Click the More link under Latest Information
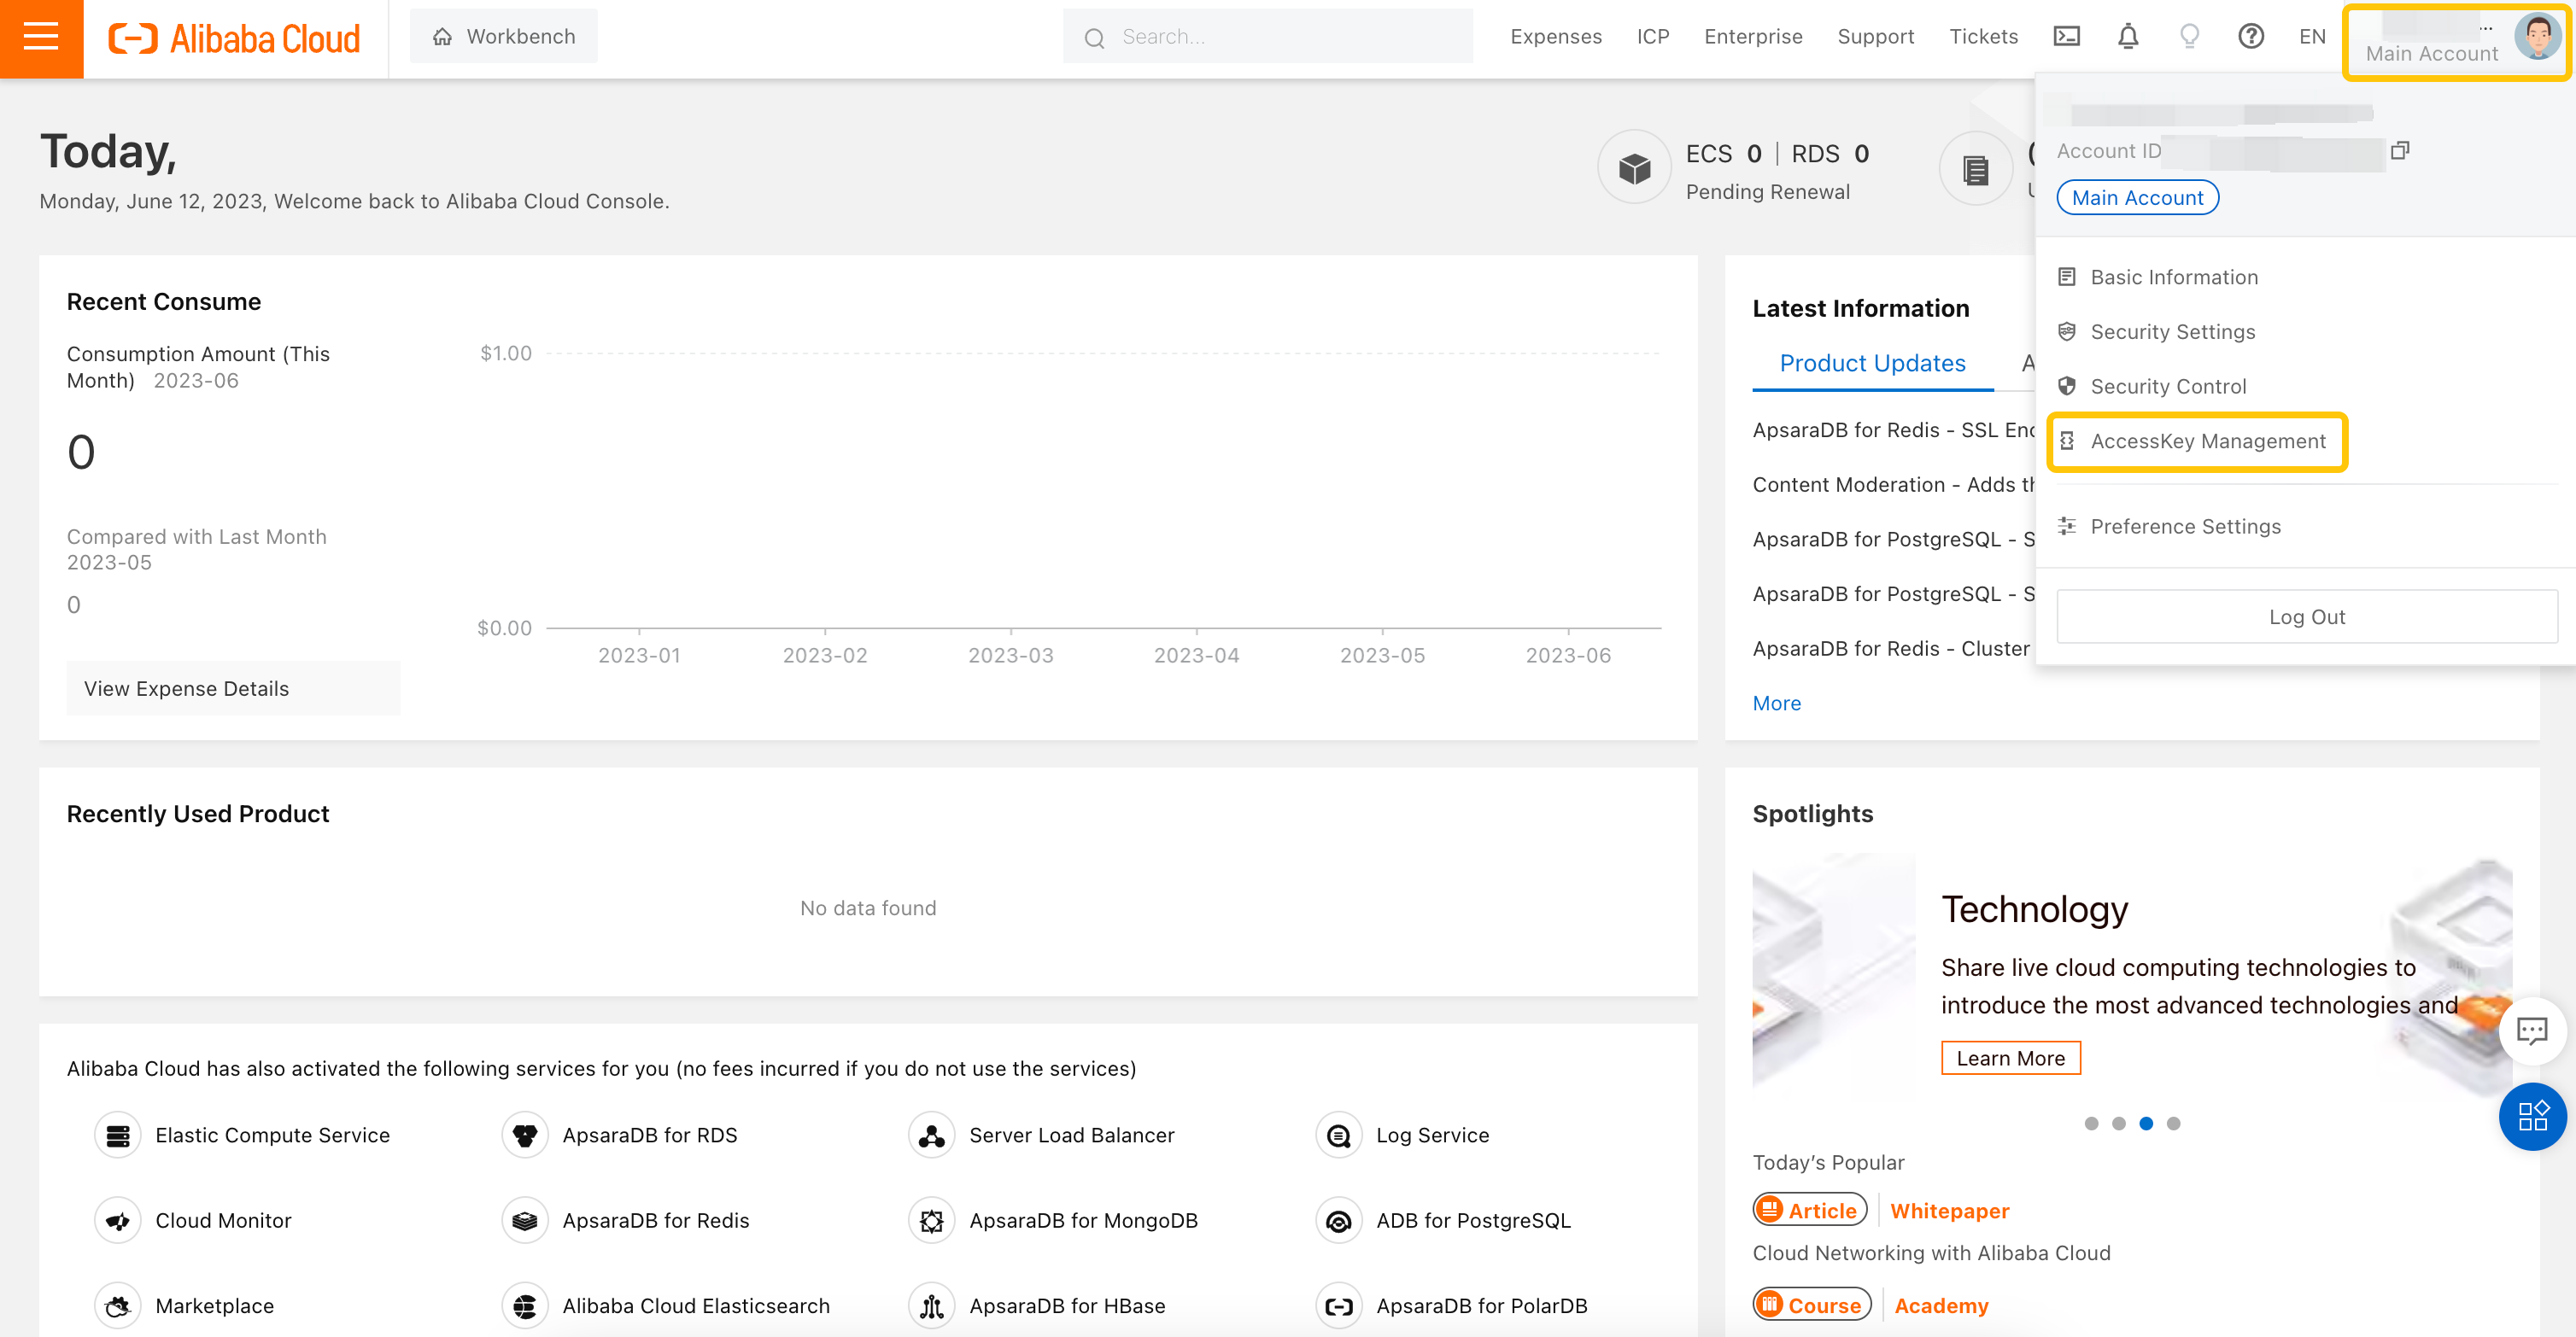 [x=1776, y=704]
